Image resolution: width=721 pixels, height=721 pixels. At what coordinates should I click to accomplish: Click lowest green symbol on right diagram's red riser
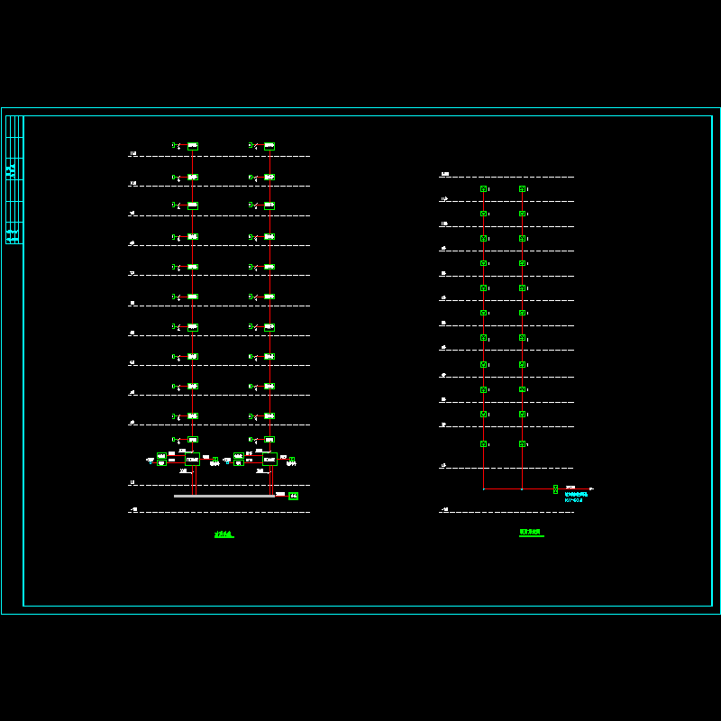point(484,444)
